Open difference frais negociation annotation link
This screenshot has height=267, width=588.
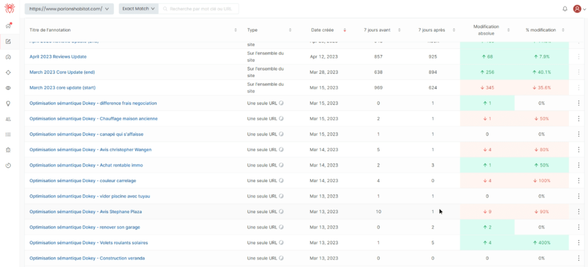point(93,103)
